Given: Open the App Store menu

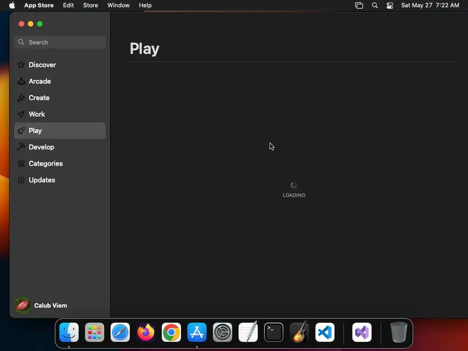Looking at the screenshot, I should (39, 5).
